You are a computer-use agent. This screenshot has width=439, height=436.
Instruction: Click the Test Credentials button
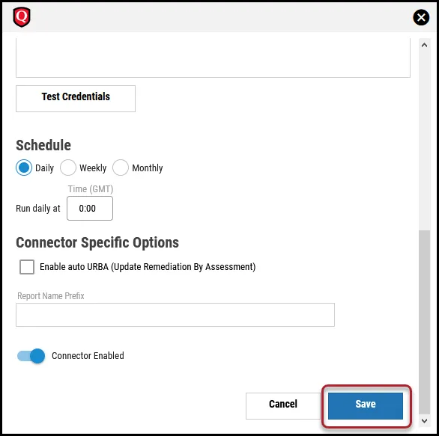point(76,99)
